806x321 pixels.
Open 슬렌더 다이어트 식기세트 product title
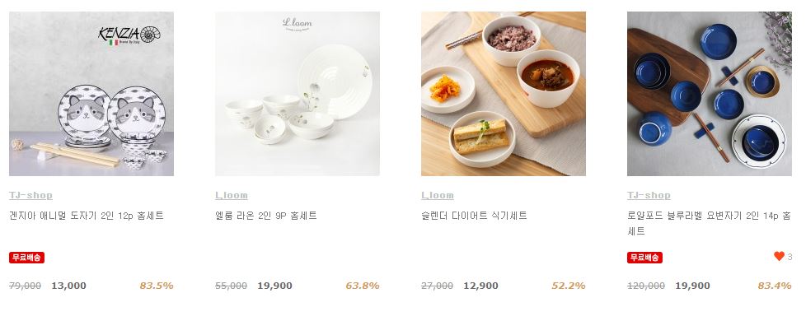[474, 216]
